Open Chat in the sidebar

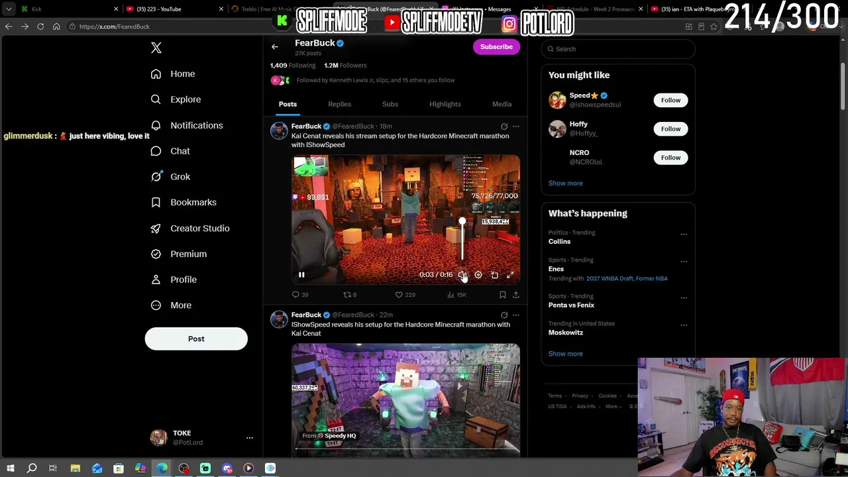[170, 151]
